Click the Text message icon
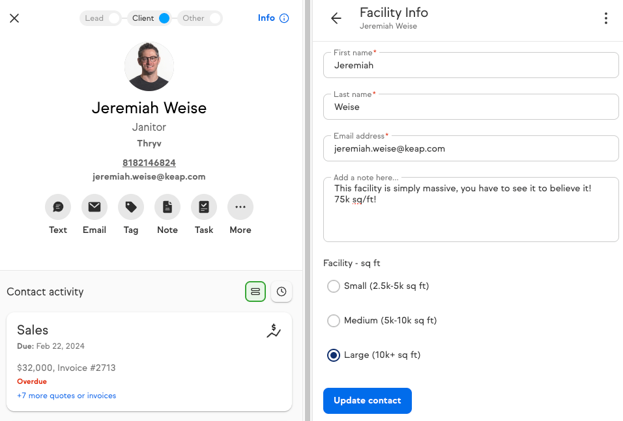 click(x=58, y=207)
